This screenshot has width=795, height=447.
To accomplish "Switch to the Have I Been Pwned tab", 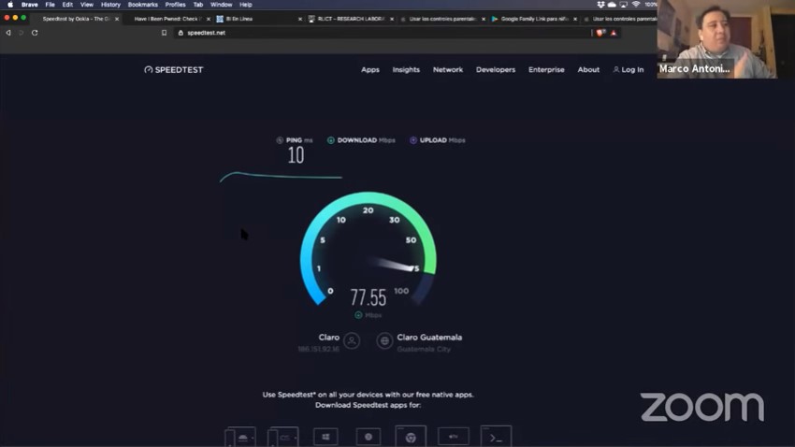I will pos(167,19).
